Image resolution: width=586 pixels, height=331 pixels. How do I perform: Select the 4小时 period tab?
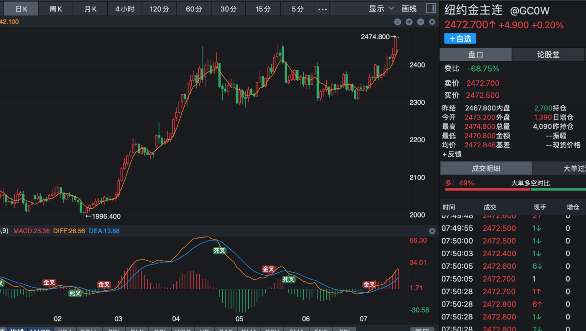pyautogui.click(x=125, y=9)
